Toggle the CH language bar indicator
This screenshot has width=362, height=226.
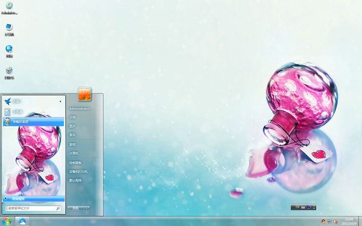[x=297, y=207]
